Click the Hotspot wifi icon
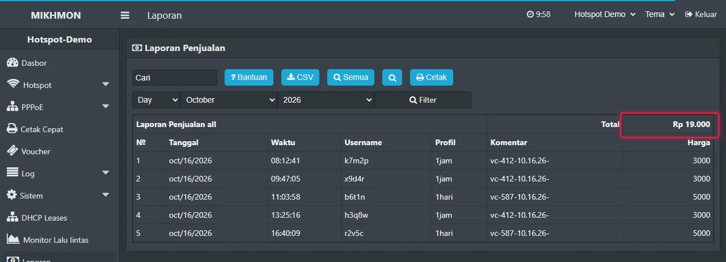Image resolution: width=726 pixels, height=262 pixels. tap(13, 84)
